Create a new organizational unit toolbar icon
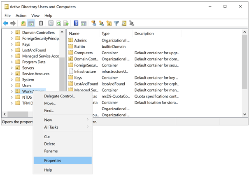The image size is (249, 176). (x=109, y=23)
